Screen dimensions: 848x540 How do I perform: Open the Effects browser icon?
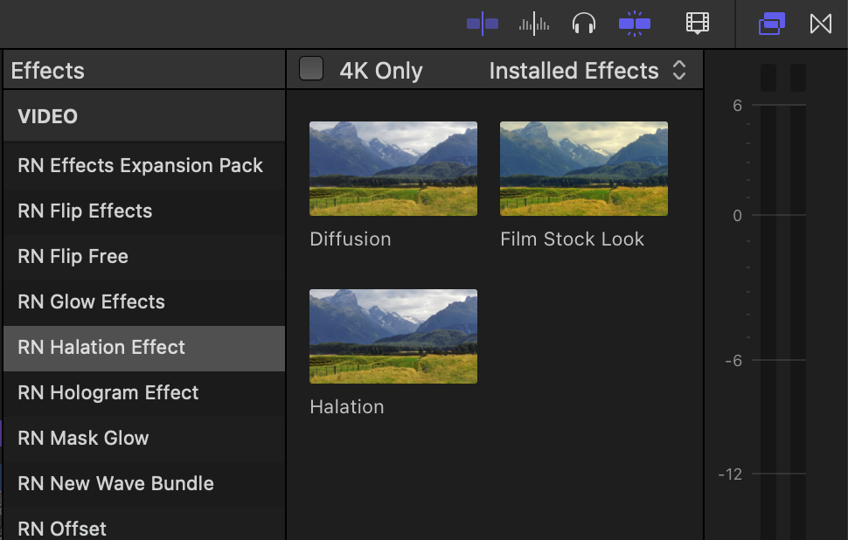click(x=771, y=24)
